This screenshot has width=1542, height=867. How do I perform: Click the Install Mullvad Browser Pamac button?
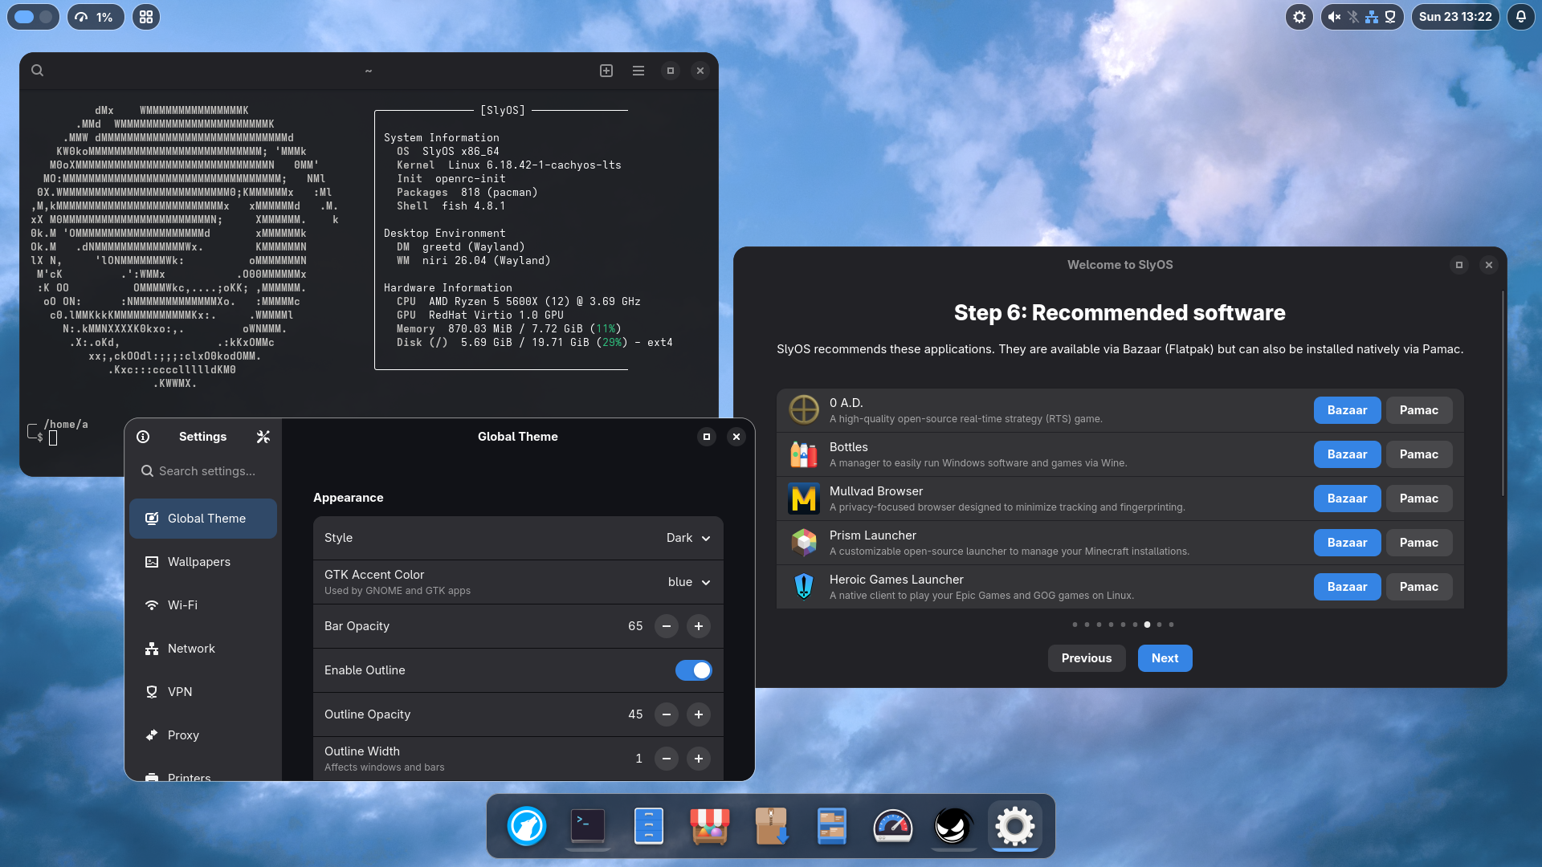[x=1419, y=499]
